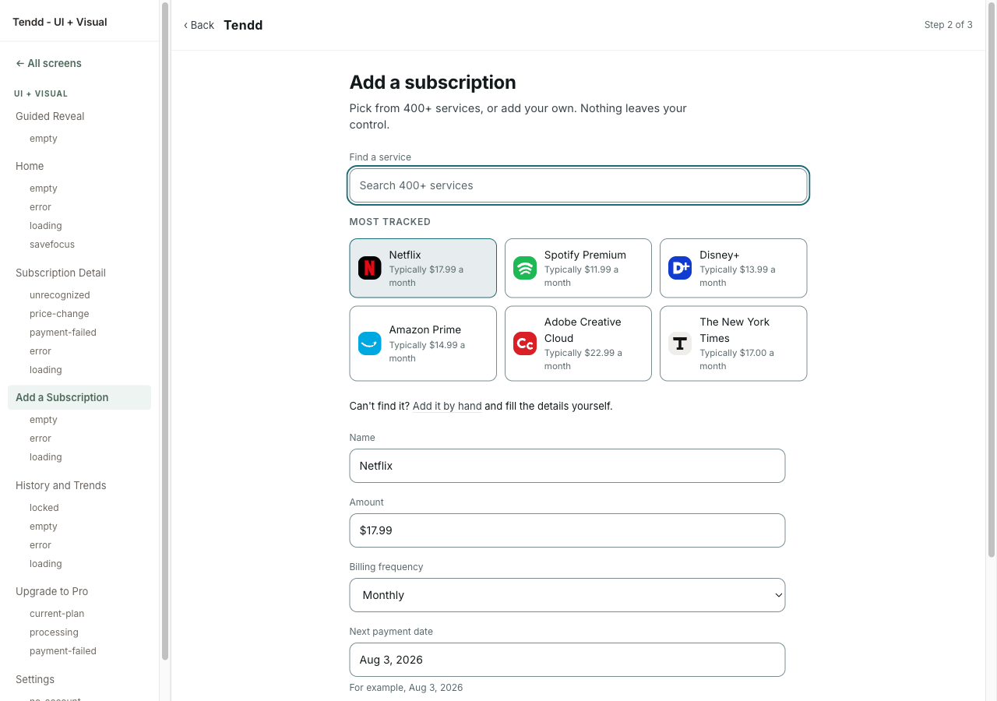
Task: Select the 'unrecognized' state
Action: click(x=60, y=295)
